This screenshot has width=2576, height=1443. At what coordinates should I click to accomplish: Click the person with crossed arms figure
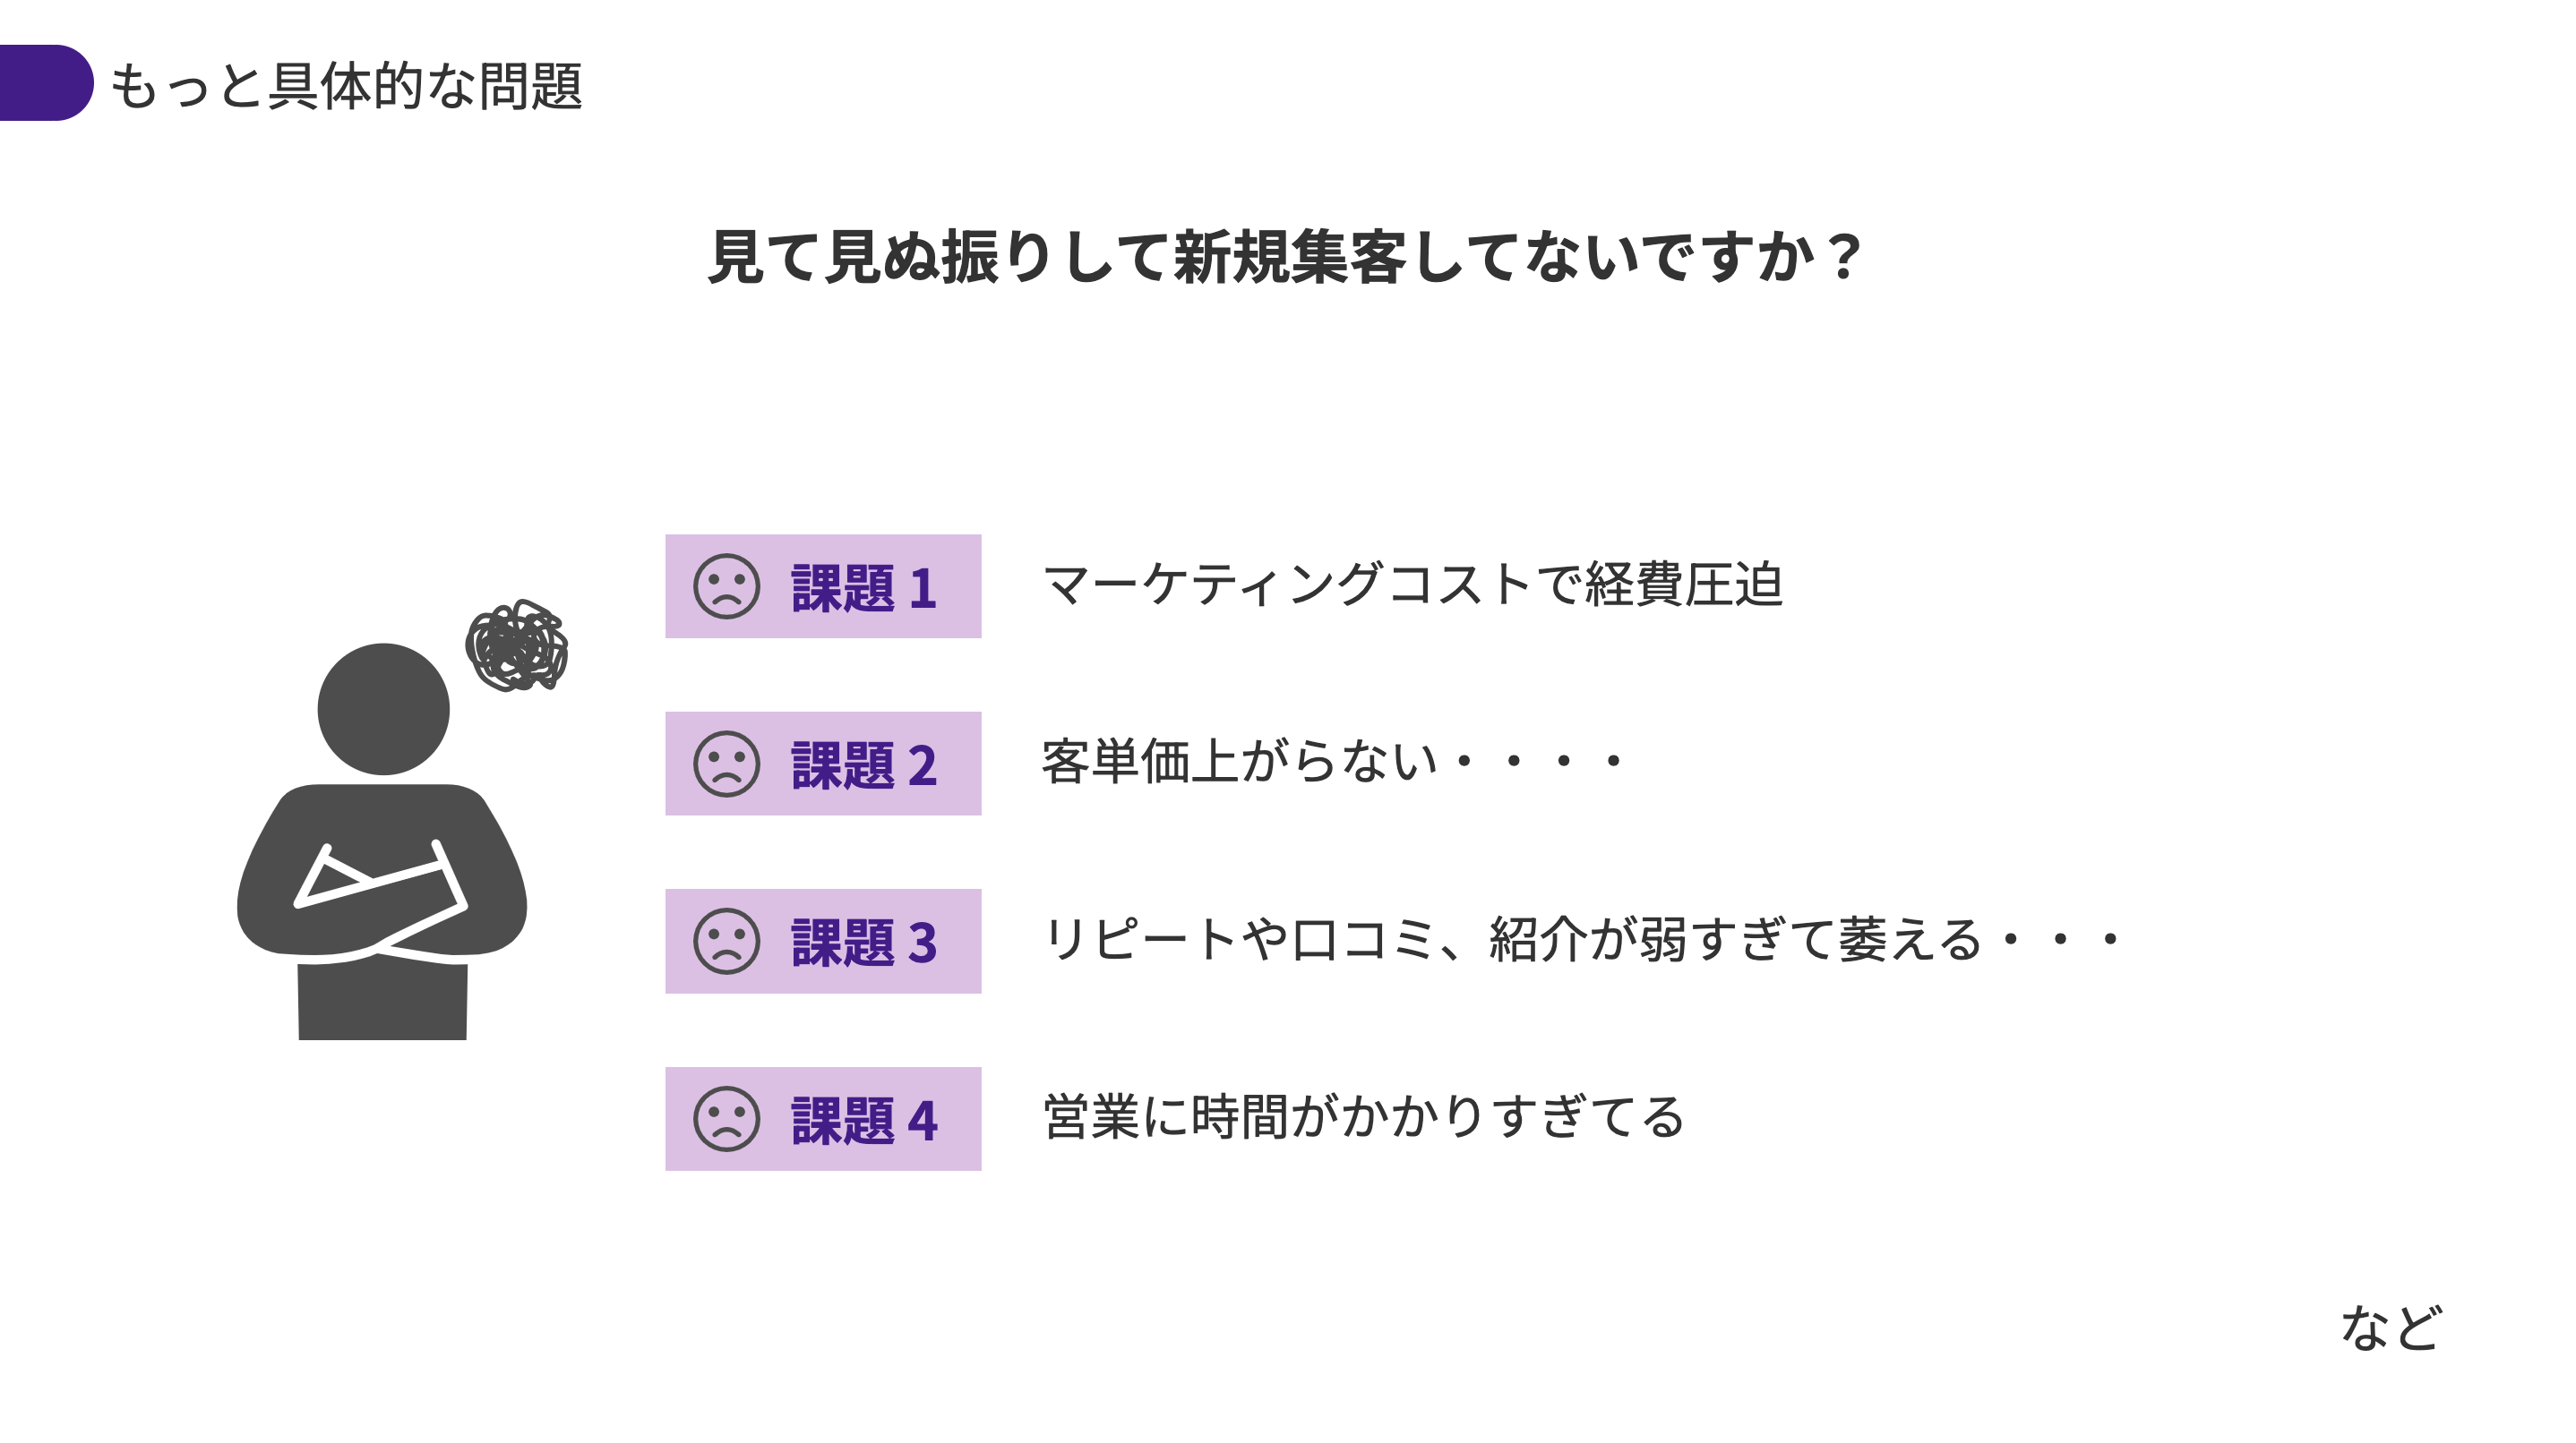[382, 841]
